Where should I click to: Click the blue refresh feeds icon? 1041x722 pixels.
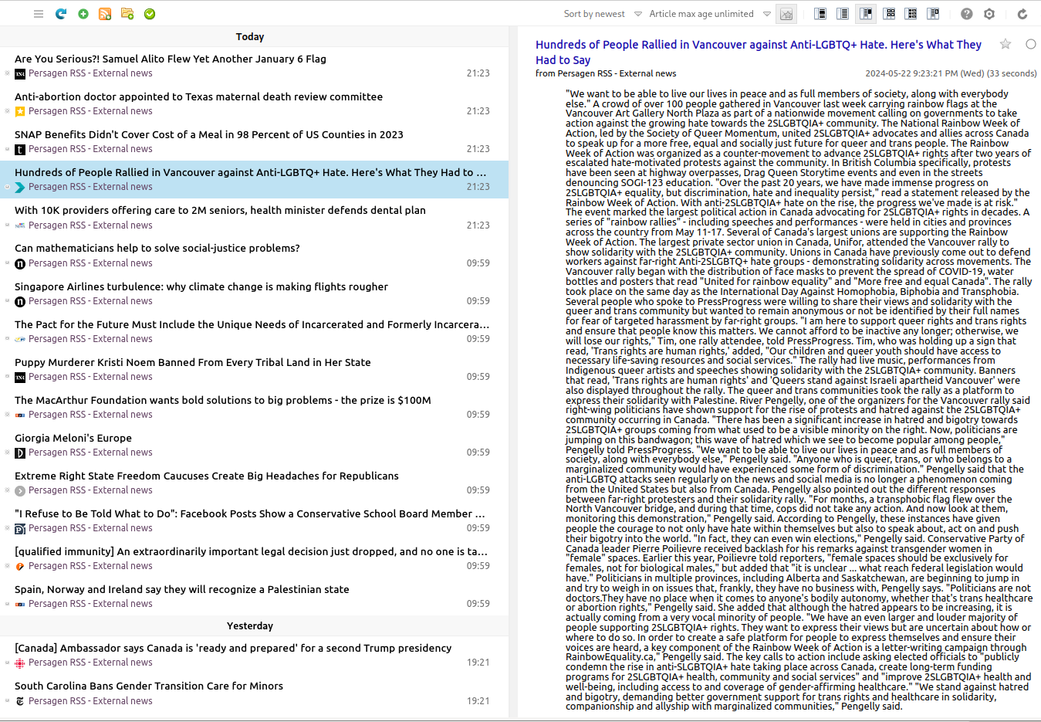61,14
